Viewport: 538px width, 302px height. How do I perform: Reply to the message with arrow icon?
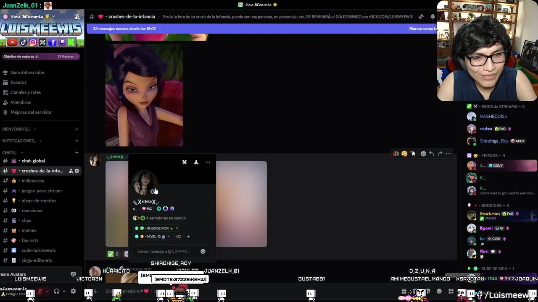[x=431, y=154]
